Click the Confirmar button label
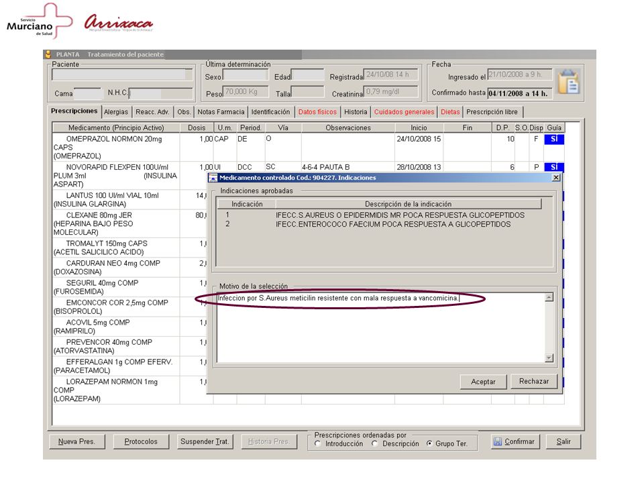644x483 pixels. (519, 441)
